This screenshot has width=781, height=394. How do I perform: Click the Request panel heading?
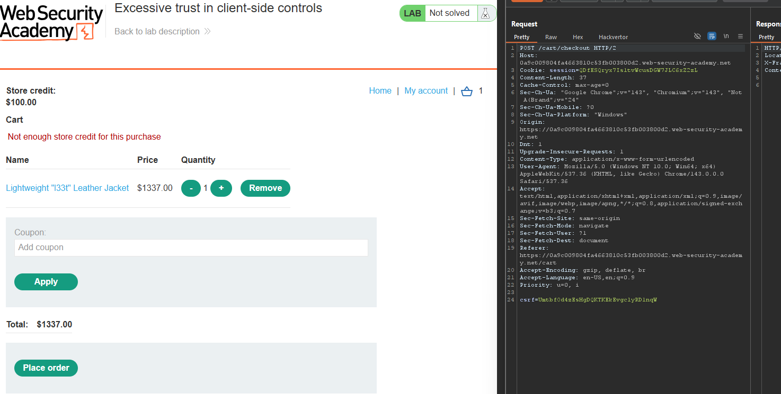524,24
